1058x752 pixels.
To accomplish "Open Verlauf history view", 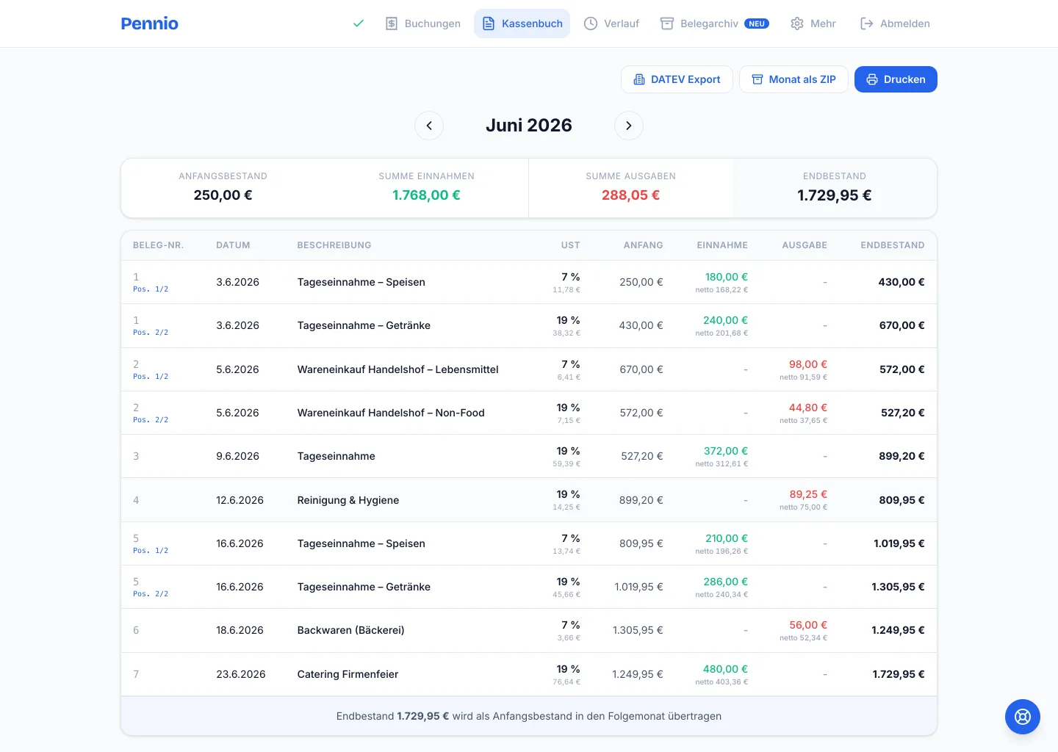I will click(x=611, y=23).
